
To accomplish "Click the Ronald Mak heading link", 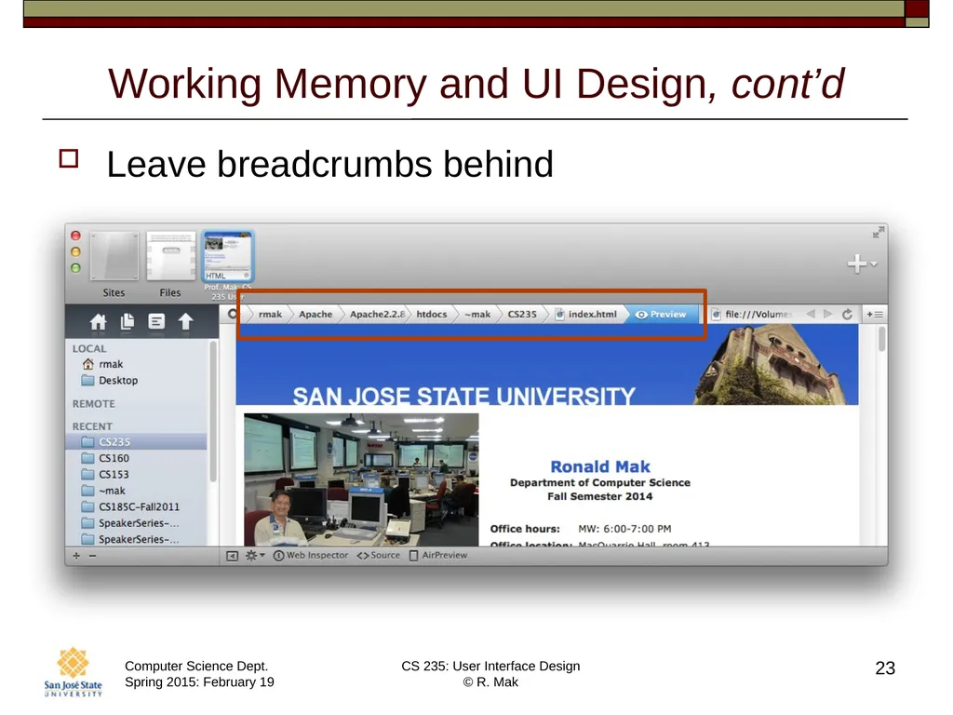I will click(600, 466).
